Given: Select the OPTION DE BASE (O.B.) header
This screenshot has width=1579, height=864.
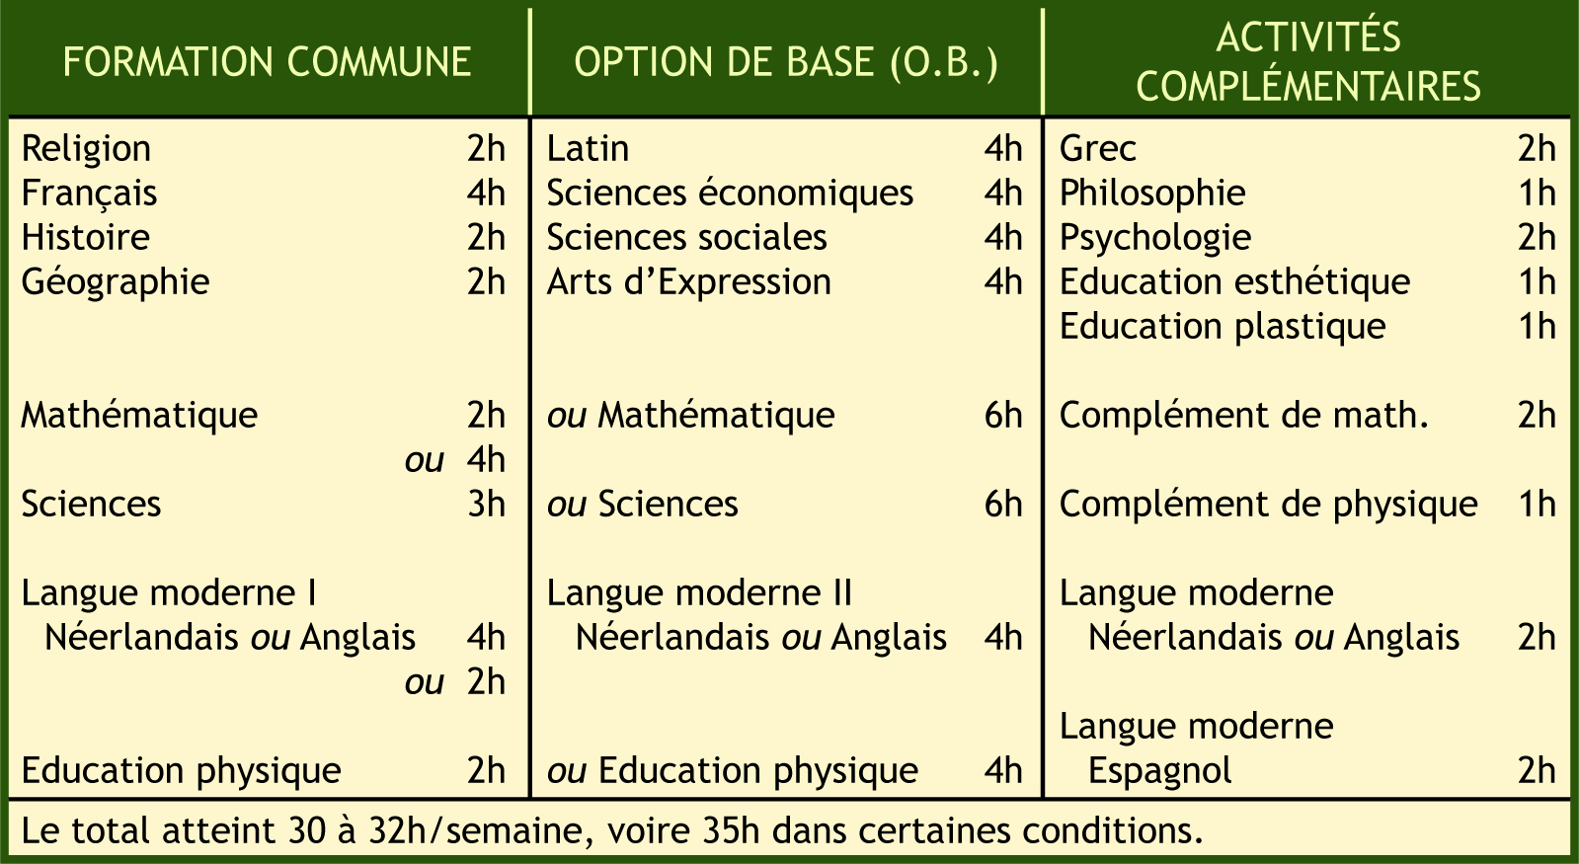Looking at the screenshot, I should tap(786, 62).
